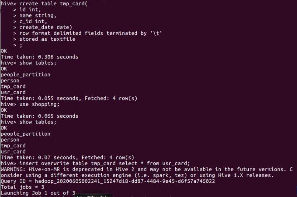This screenshot has height=197, width=297.
Task: Click the 'Query ID = hadoop_' line
Action: [x=108, y=181]
